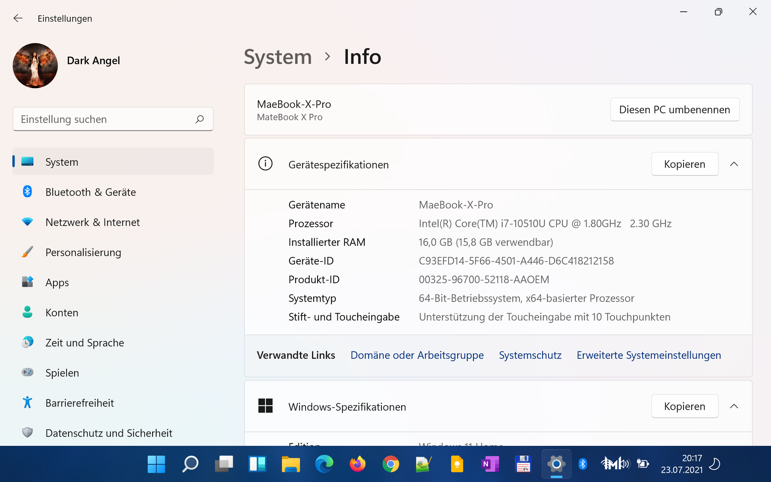The width and height of the screenshot is (771, 482).
Task: Open taskbar Search
Action: coord(190,464)
